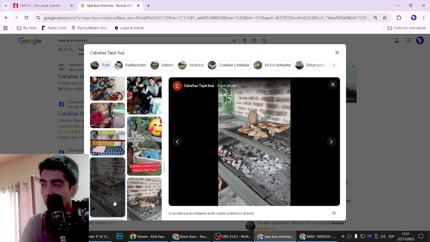Reload the current page
This screenshot has width=430, height=242.
click(x=26, y=18)
